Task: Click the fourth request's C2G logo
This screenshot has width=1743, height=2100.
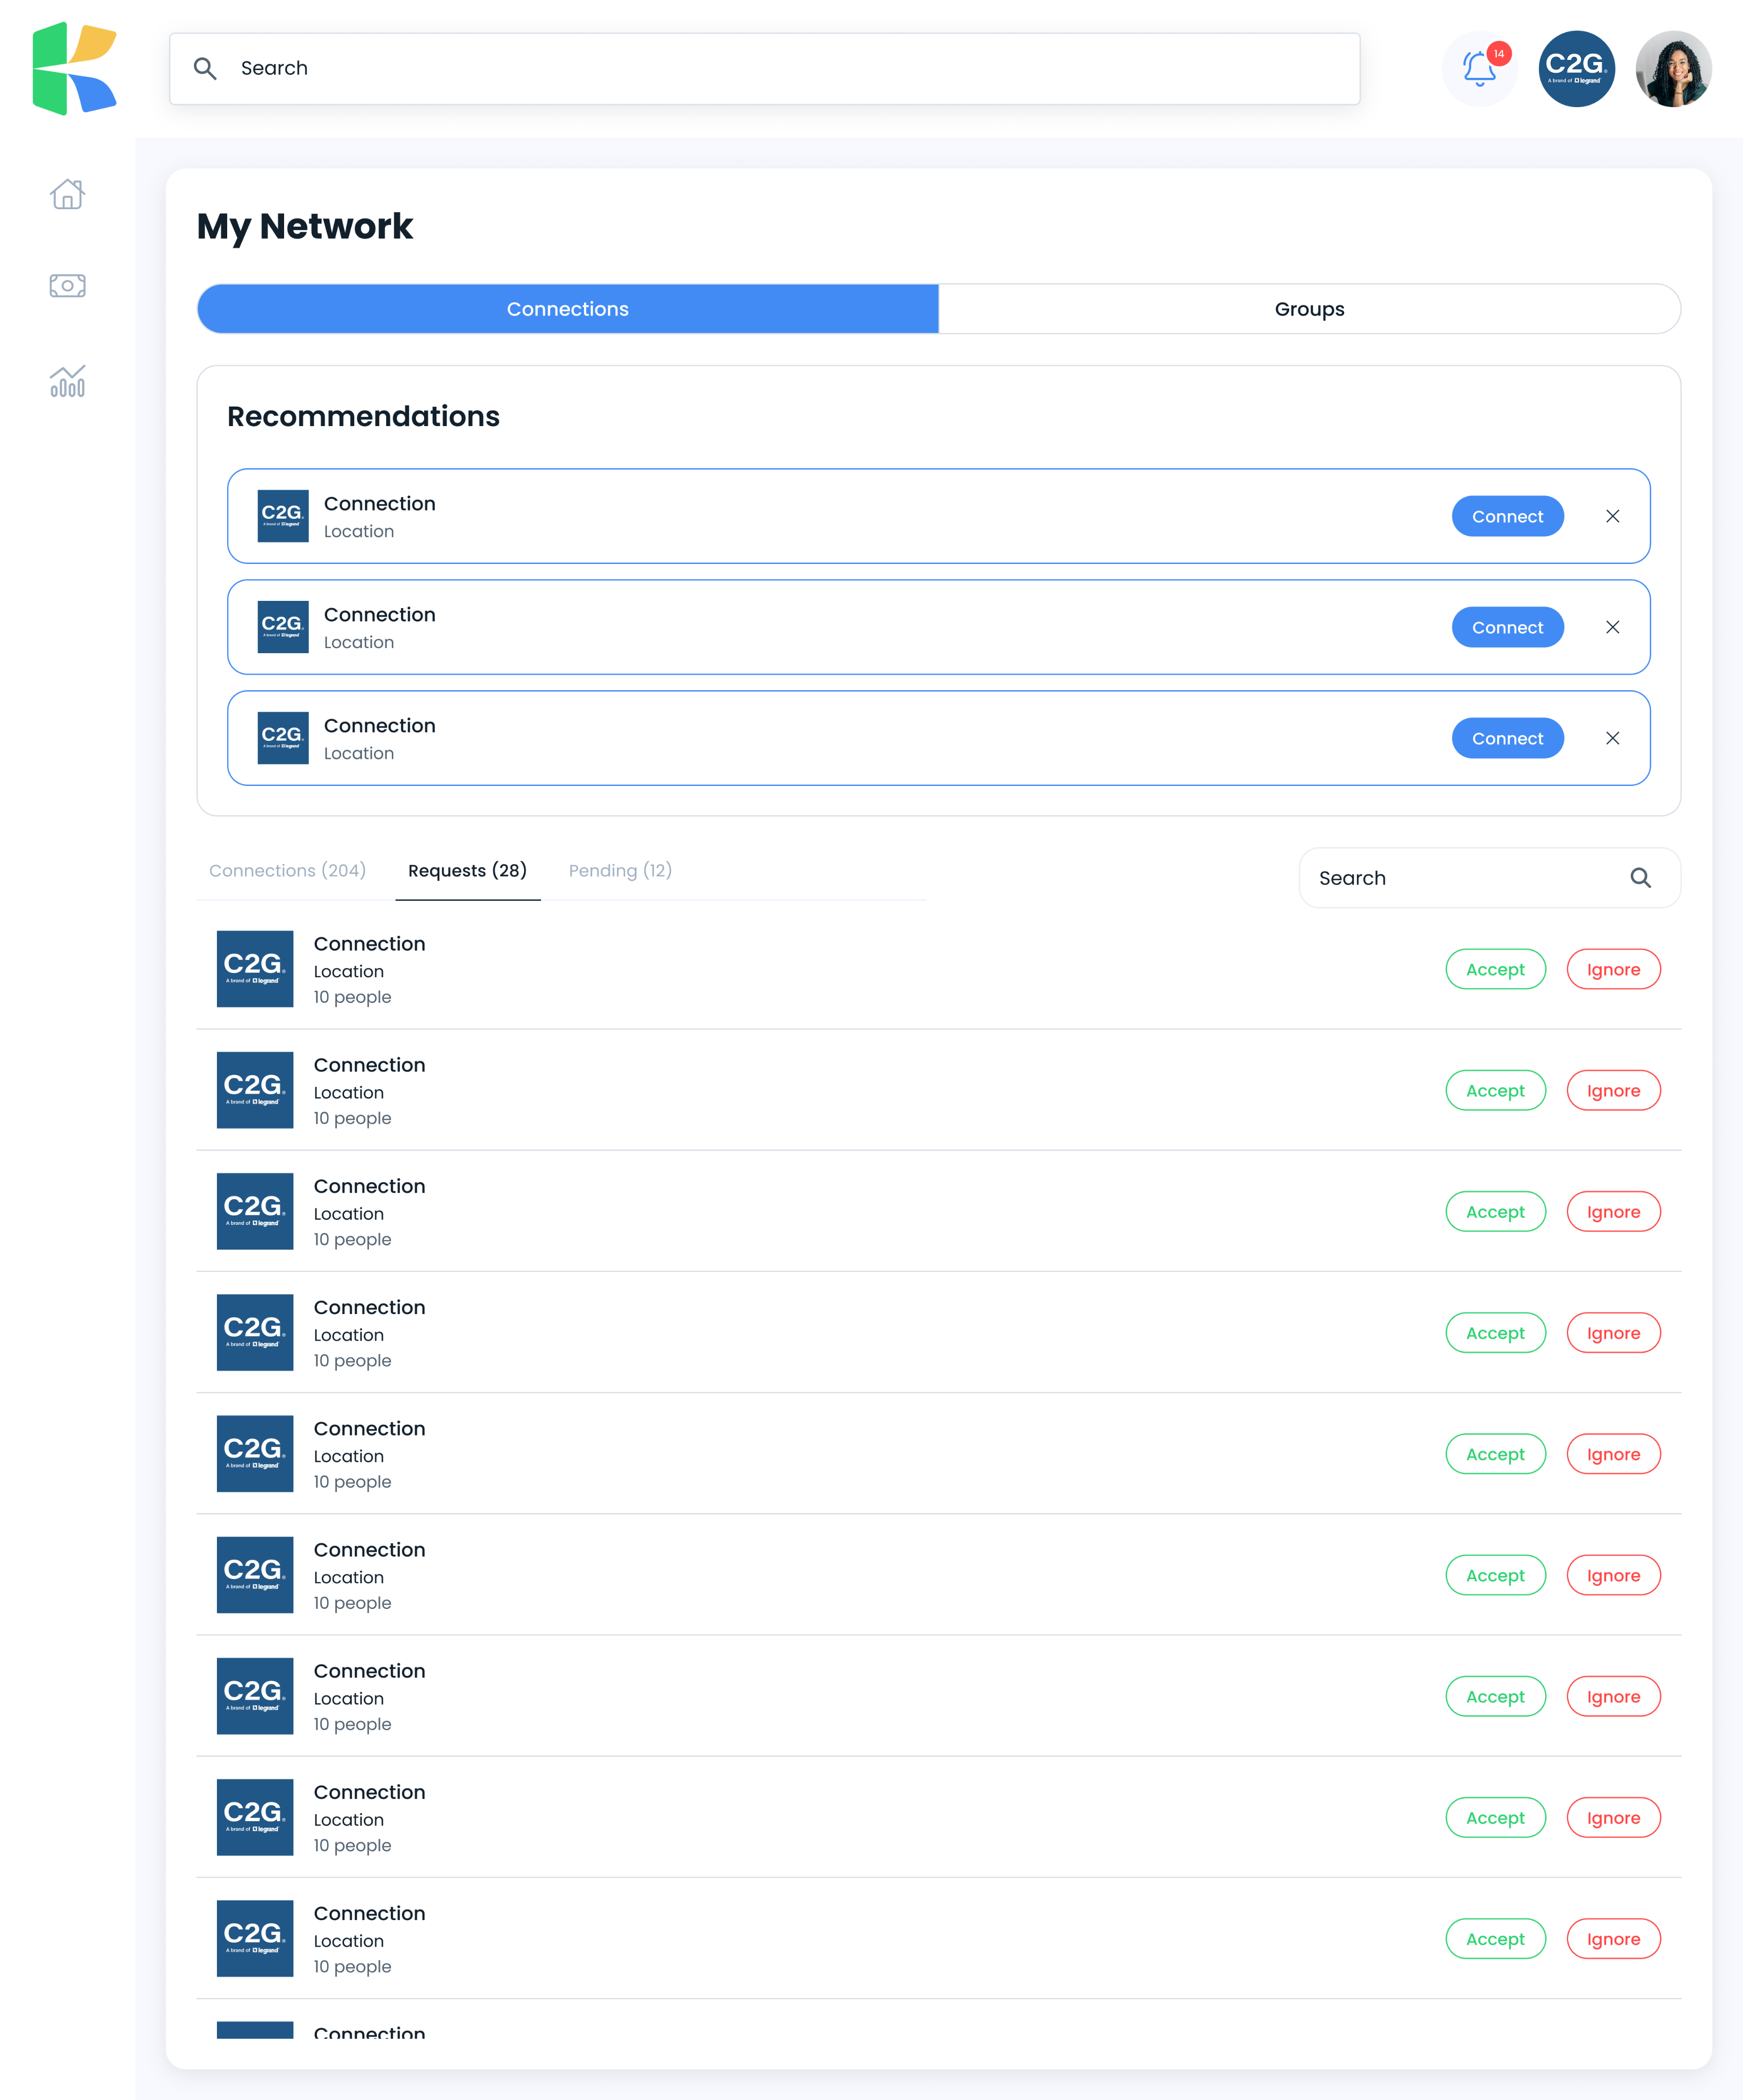Action: pos(255,1332)
